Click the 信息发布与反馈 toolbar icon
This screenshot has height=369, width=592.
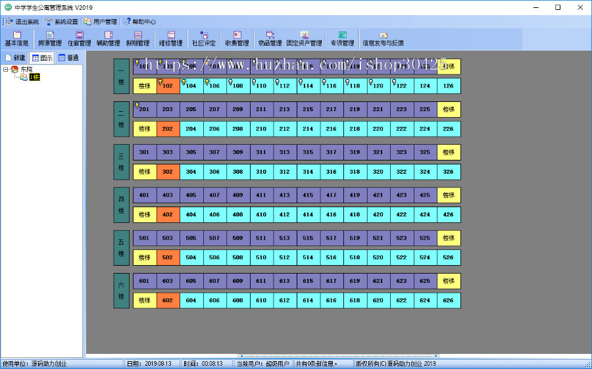pos(383,39)
